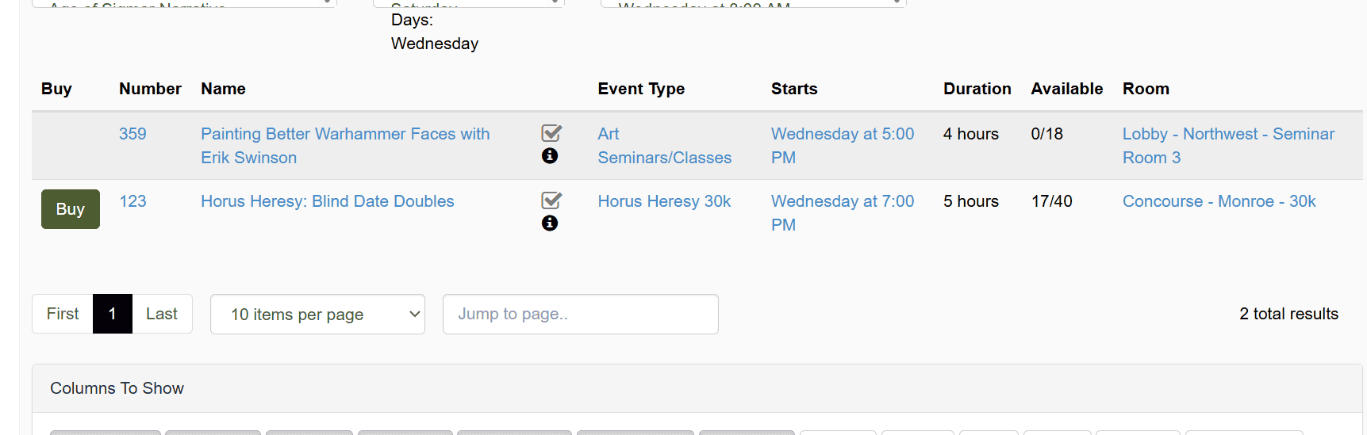
Task: Click info icon for Painting Better Warhammer Faces
Action: 550,156
